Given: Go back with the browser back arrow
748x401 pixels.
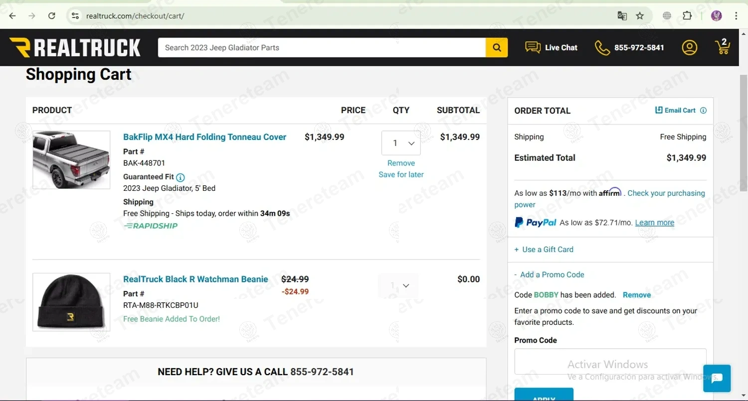Looking at the screenshot, I should [12, 16].
